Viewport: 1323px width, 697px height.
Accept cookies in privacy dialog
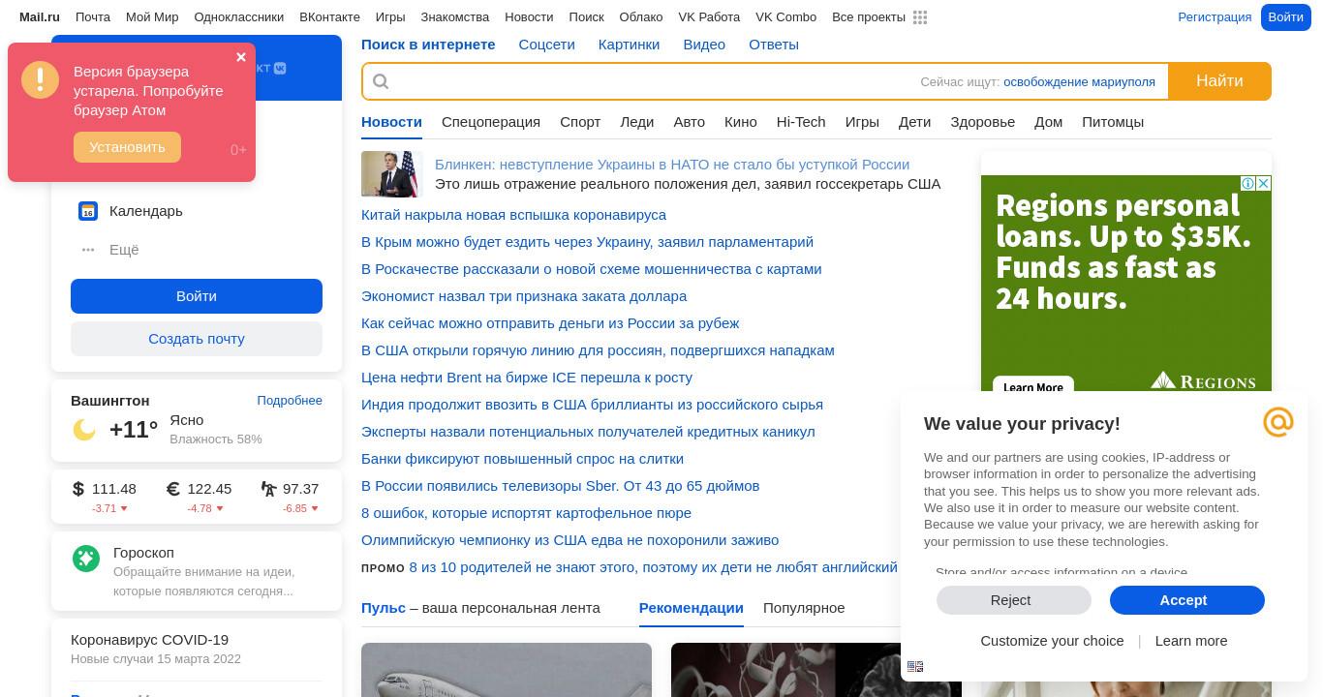(1187, 600)
